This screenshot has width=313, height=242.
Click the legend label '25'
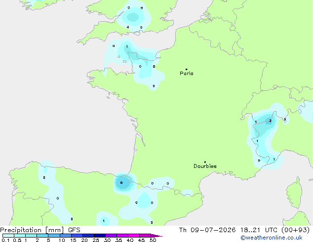[x=96, y=240]
